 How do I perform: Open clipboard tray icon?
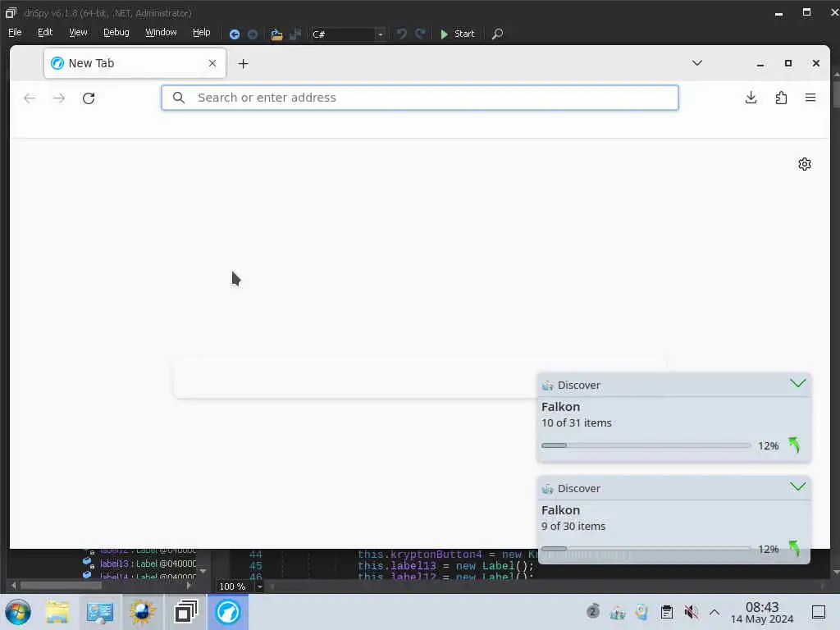pos(666,612)
